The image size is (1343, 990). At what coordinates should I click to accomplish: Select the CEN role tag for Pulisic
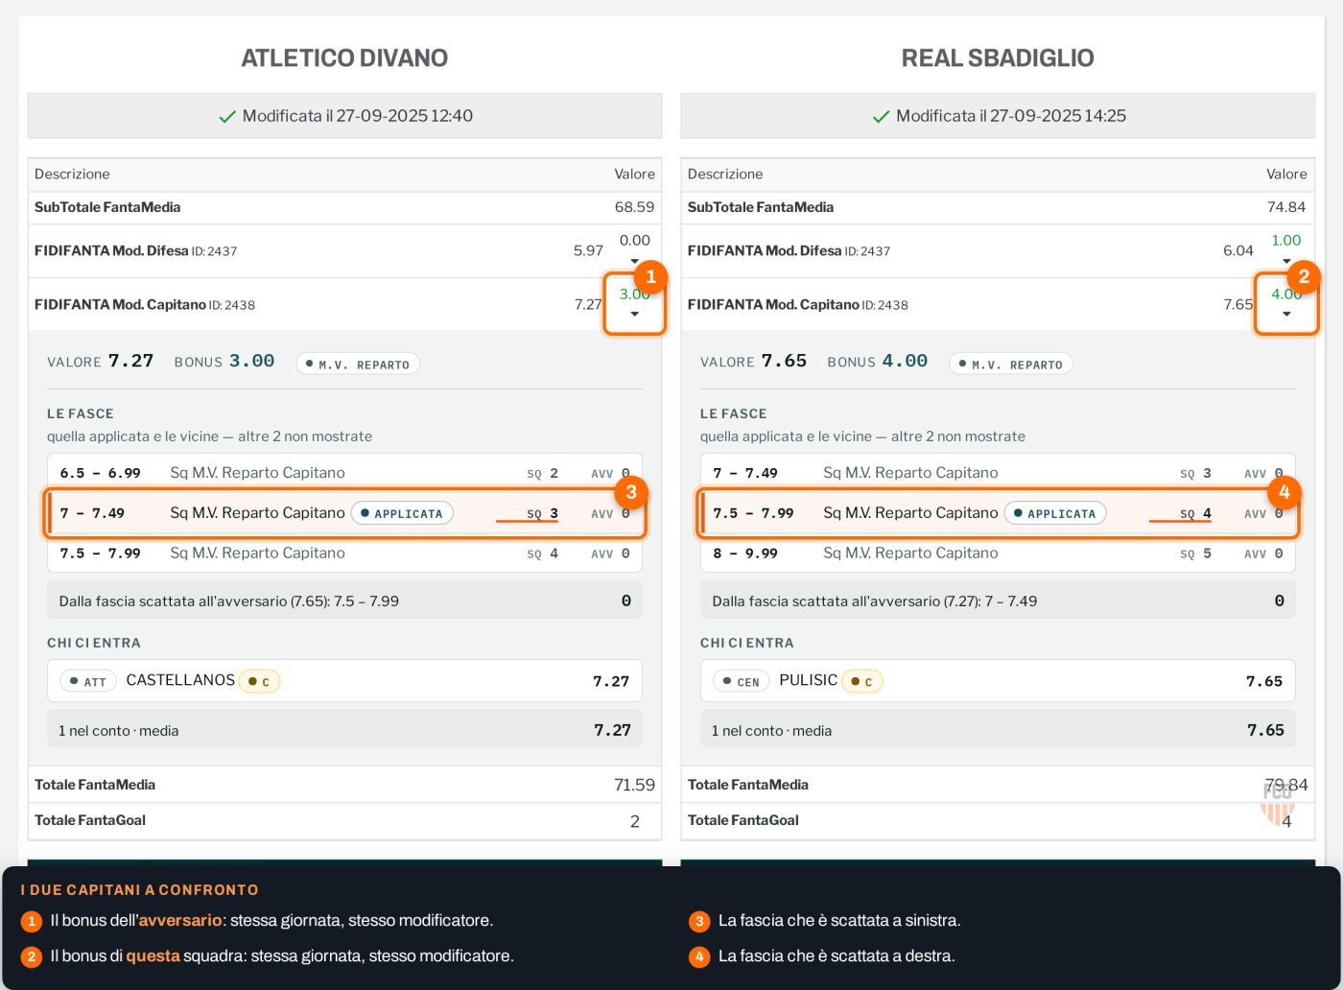pyautogui.click(x=742, y=681)
